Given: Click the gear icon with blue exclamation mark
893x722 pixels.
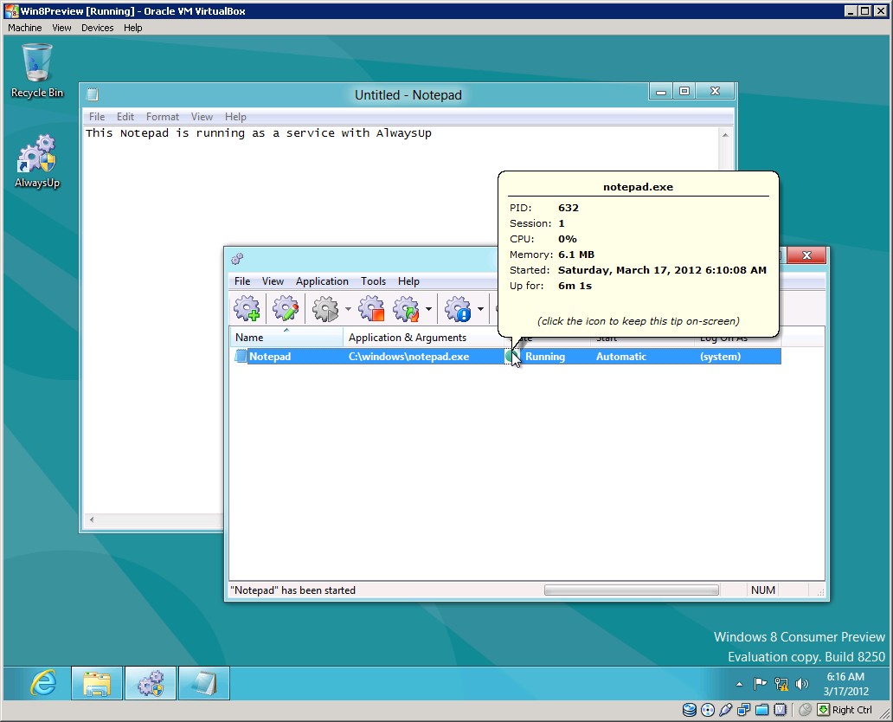Looking at the screenshot, I should pyautogui.click(x=458, y=308).
